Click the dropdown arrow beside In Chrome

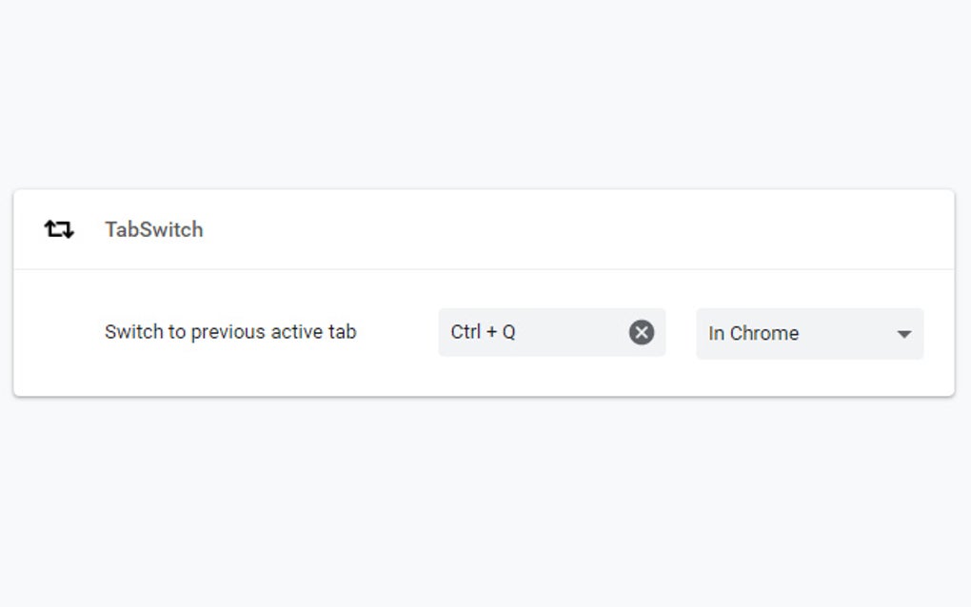point(903,334)
